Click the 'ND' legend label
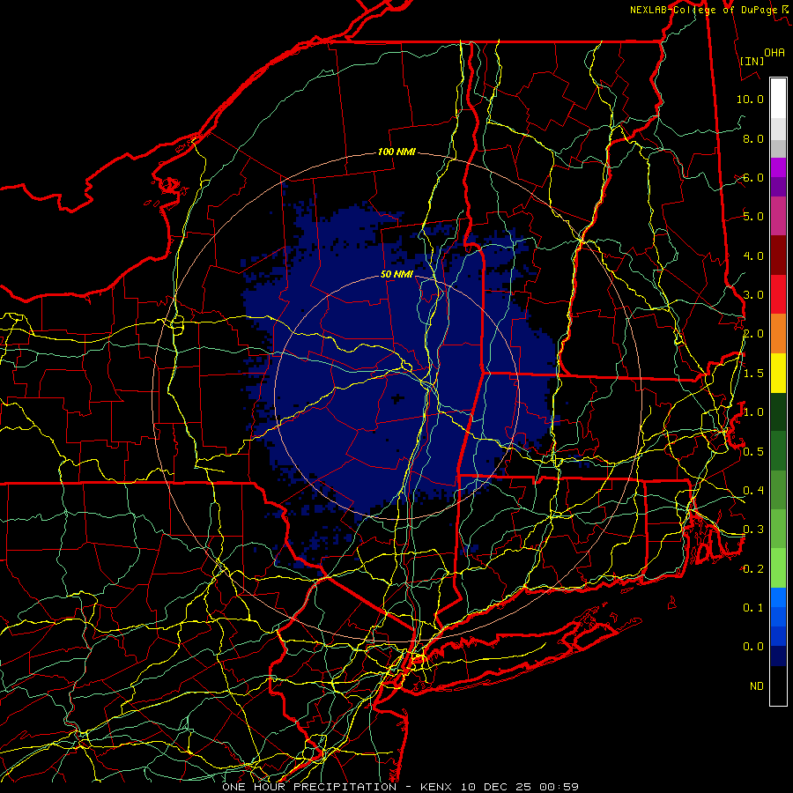 (x=757, y=686)
